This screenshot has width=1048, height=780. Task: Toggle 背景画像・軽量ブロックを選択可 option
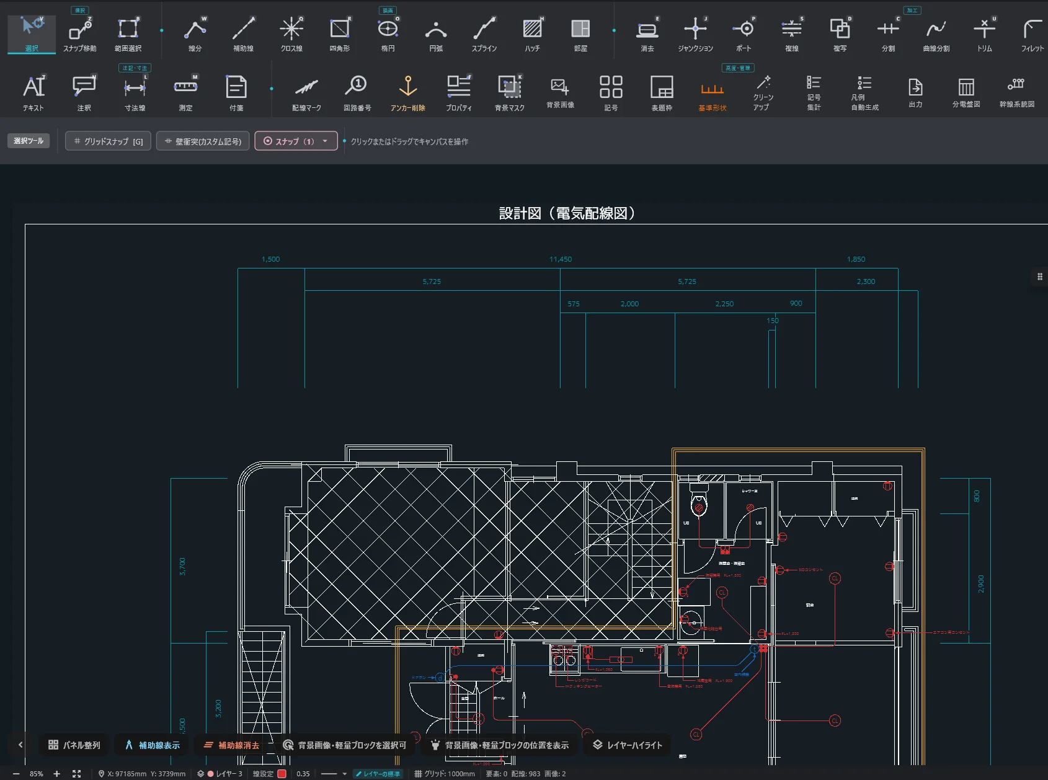point(345,745)
